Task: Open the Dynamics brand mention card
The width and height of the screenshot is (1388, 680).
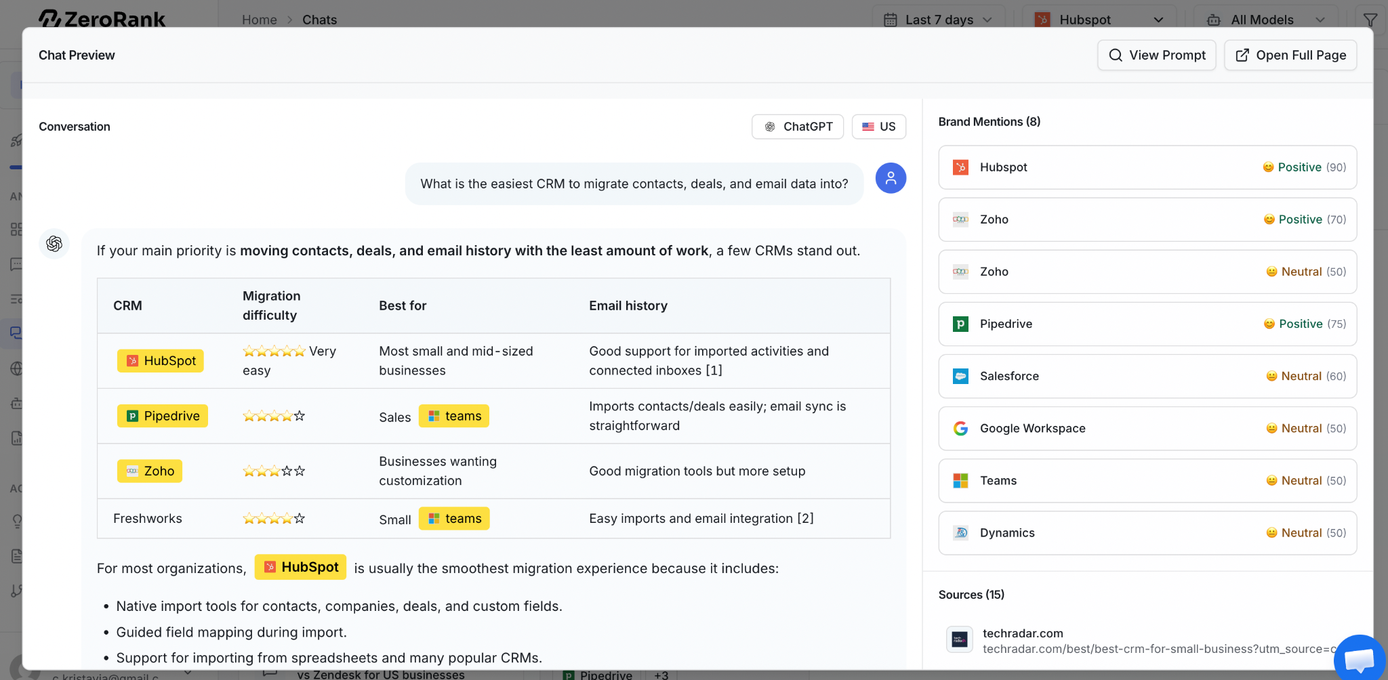Action: click(1147, 532)
